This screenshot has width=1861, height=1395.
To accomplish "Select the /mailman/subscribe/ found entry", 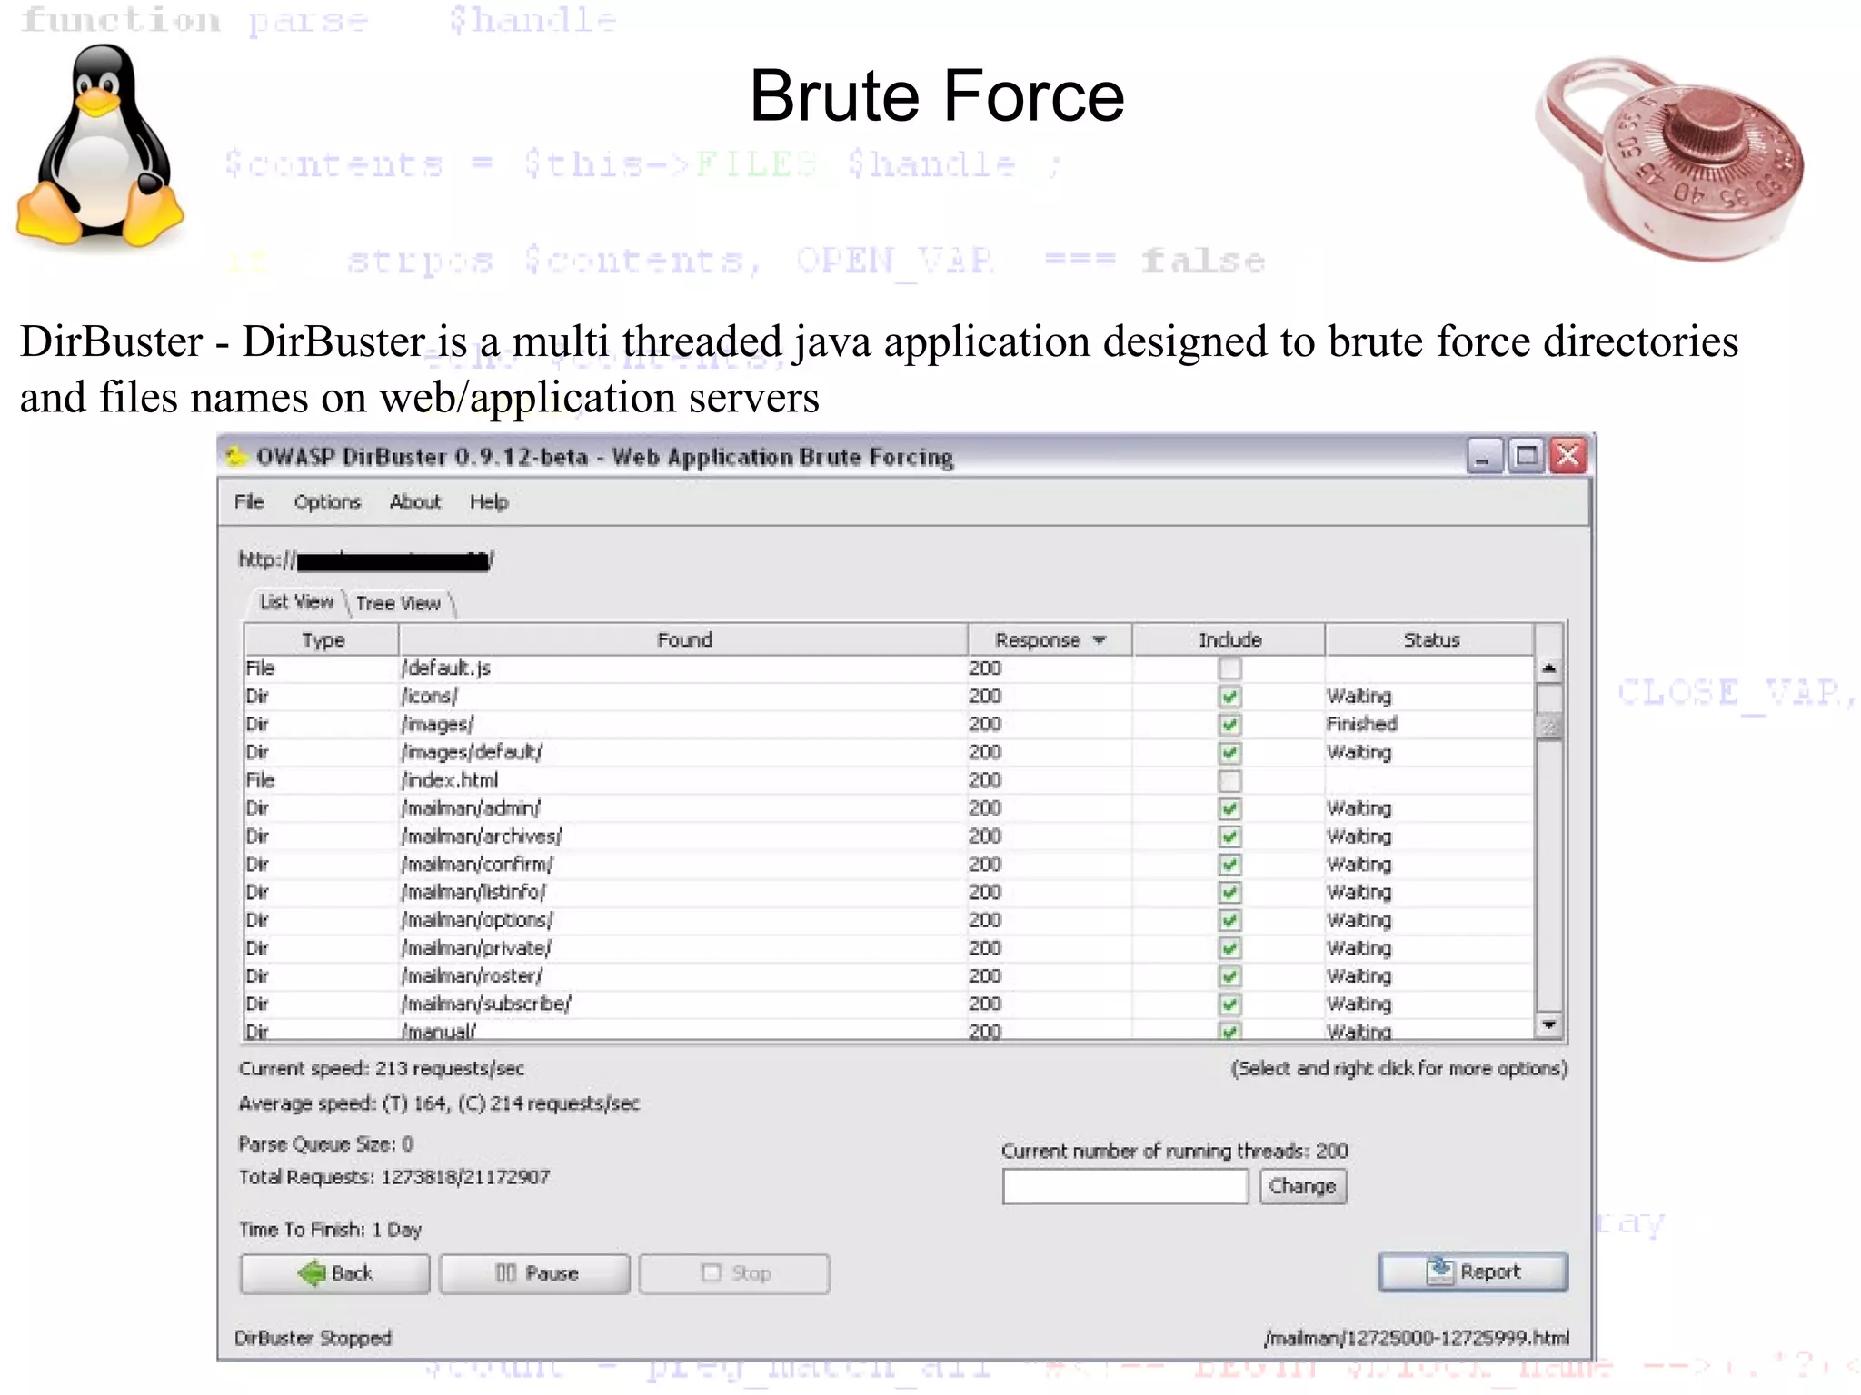I will (486, 1004).
